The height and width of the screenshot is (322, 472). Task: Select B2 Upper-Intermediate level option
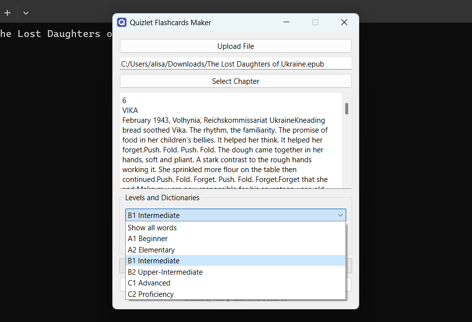pyautogui.click(x=235, y=272)
